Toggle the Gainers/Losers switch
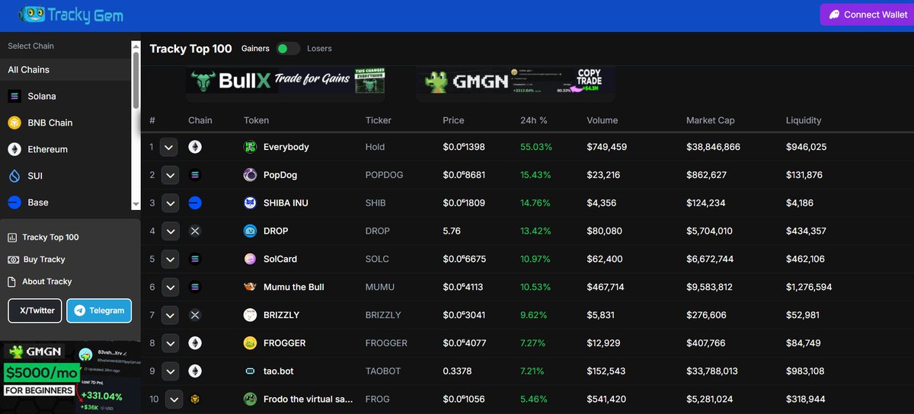 pos(288,49)
